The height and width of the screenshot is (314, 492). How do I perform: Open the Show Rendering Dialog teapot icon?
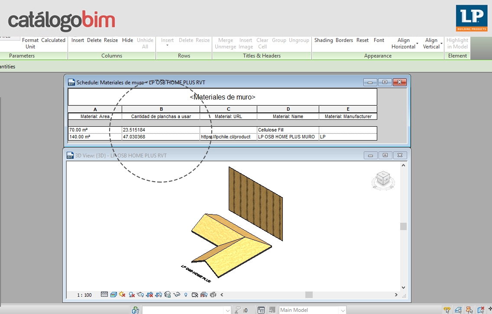[x=140, y=295]
